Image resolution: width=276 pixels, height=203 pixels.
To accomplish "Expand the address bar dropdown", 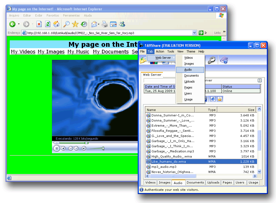I will [x=194, y=33].
